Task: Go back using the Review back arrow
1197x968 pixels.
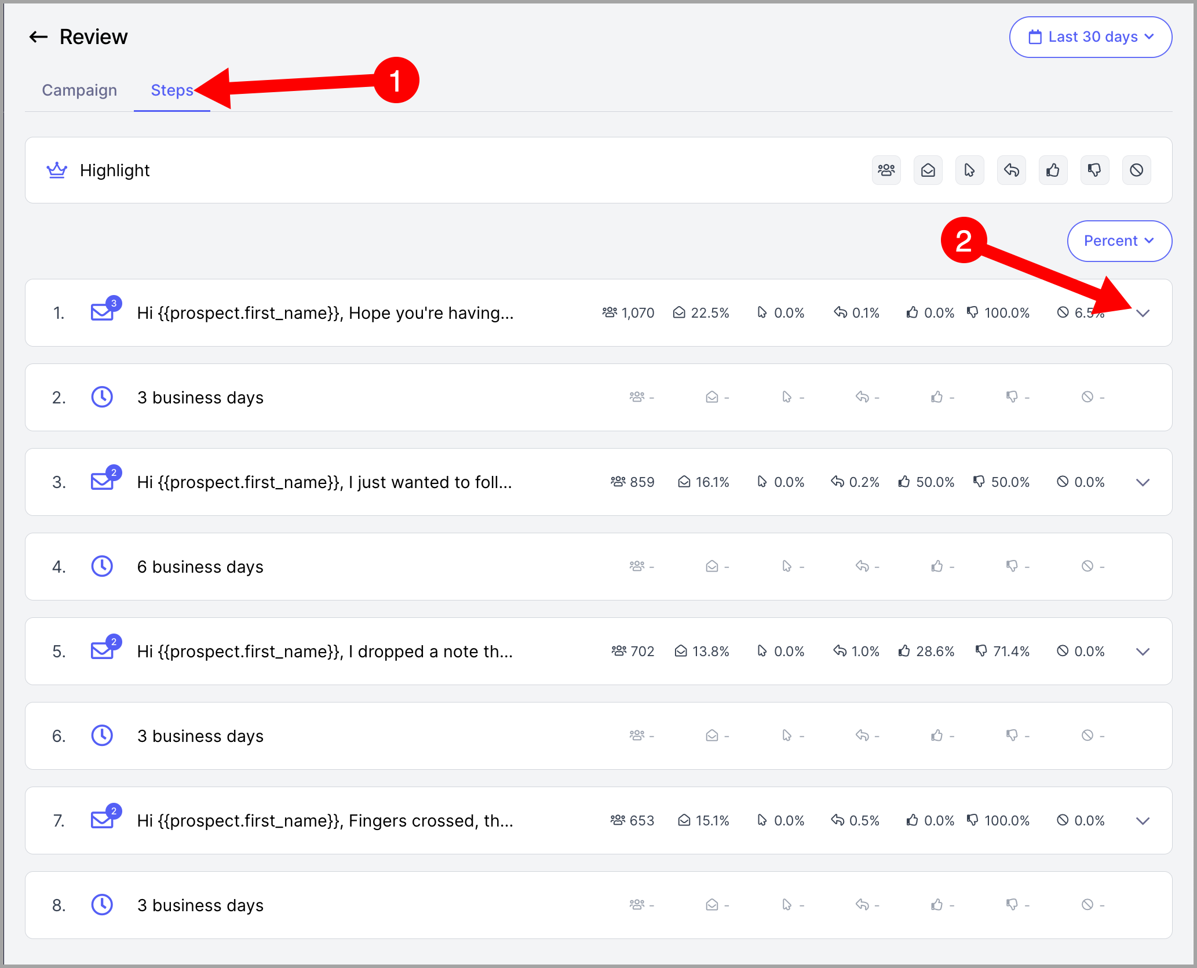Action: click(38, 37)
